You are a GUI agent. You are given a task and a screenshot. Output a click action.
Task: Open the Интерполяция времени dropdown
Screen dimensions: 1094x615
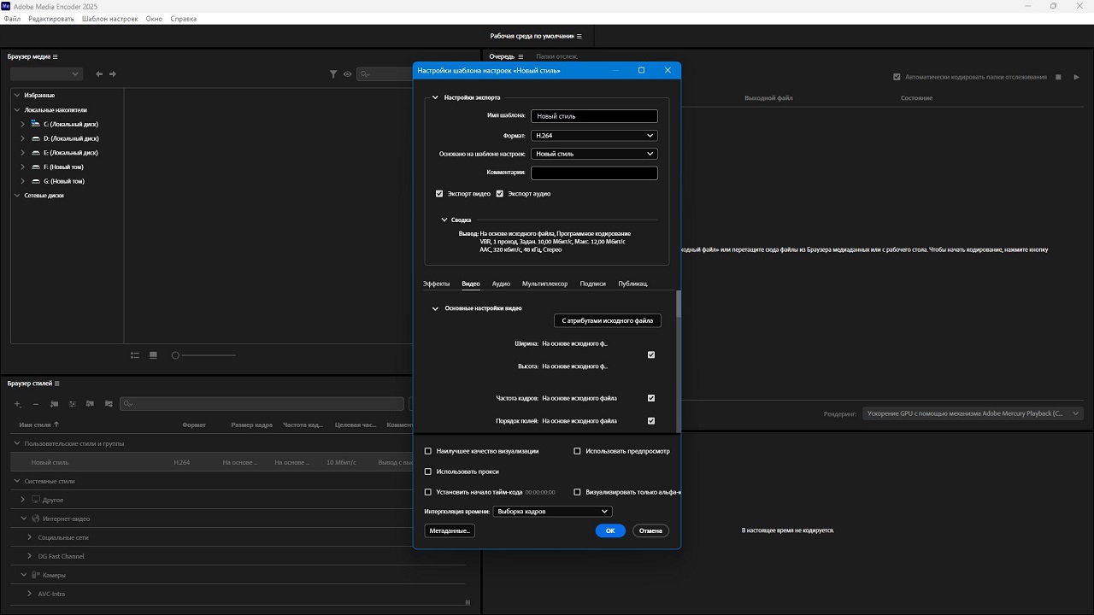(552, 512)
